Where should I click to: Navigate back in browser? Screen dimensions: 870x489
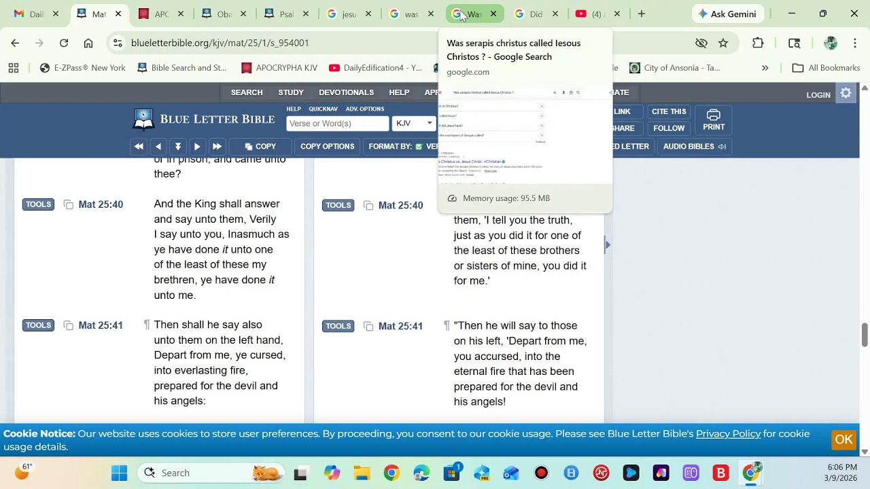coord(15,43)
